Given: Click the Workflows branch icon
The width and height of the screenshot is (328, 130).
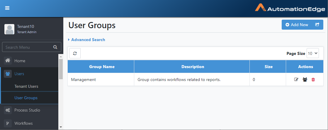Looking at the screenshot, I should [8, 123].
